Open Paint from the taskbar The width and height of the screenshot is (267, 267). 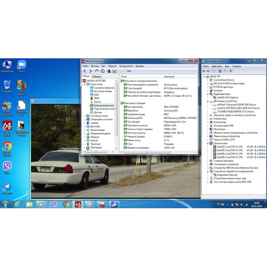[90, 204]
